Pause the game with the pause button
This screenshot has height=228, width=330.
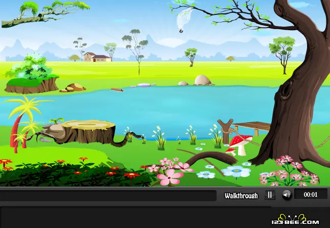coord(270,195)
